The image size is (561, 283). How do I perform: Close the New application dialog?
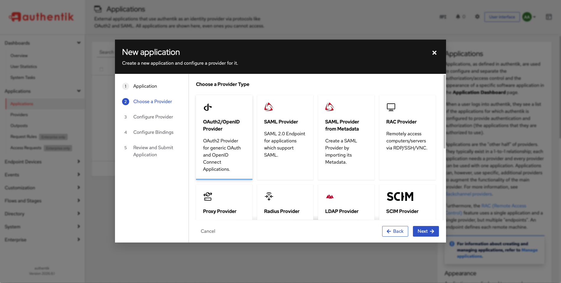tap(434, 53)
